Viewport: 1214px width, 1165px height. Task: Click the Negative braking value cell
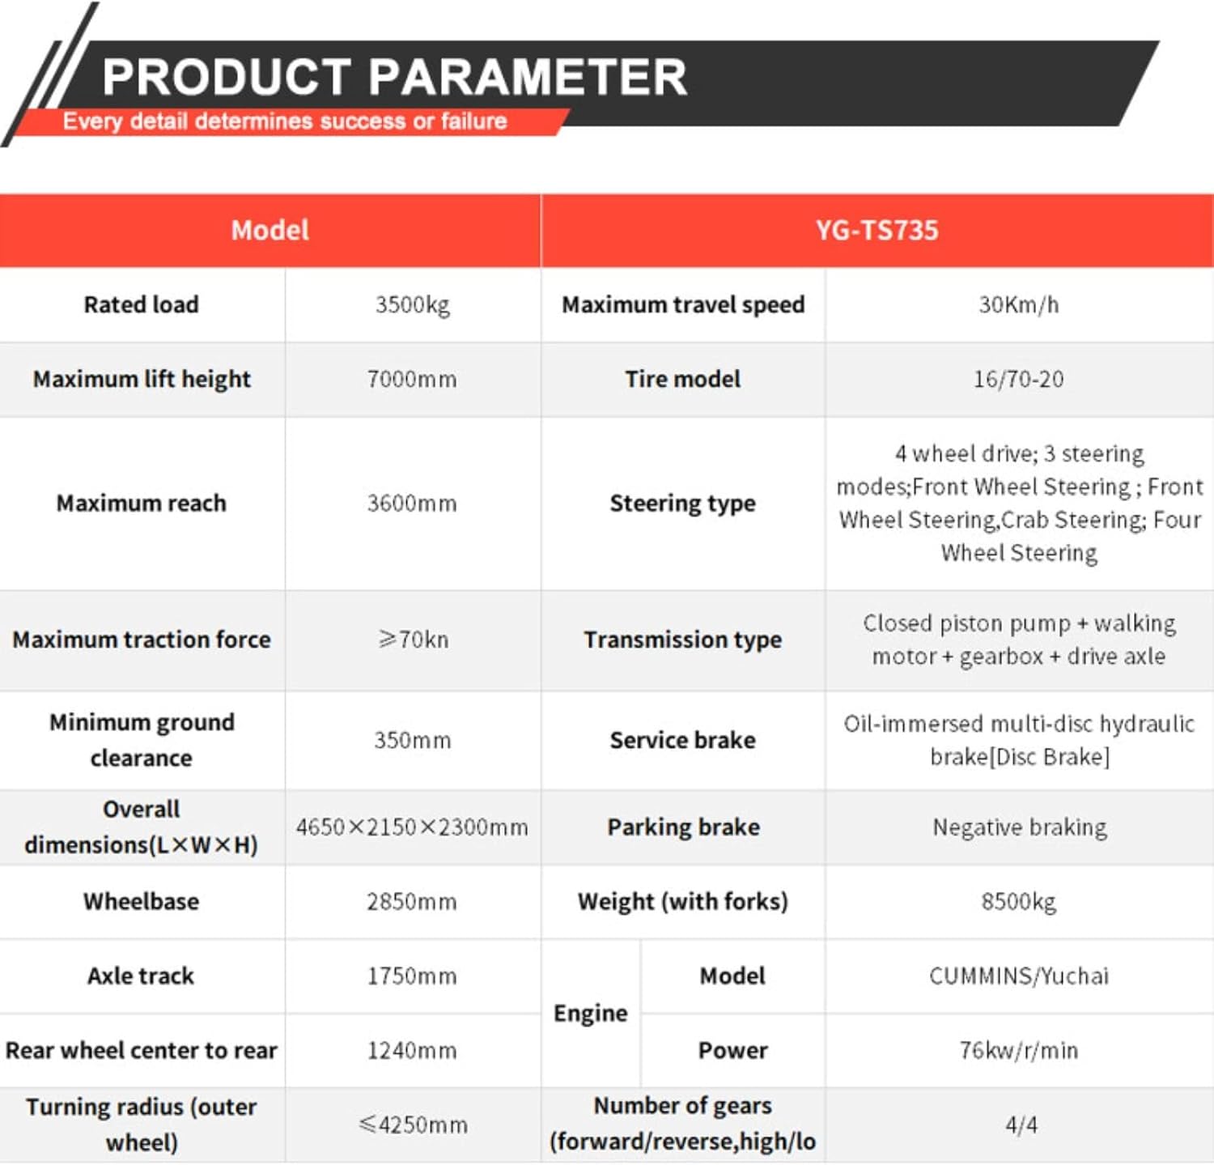click(1019, 827)
